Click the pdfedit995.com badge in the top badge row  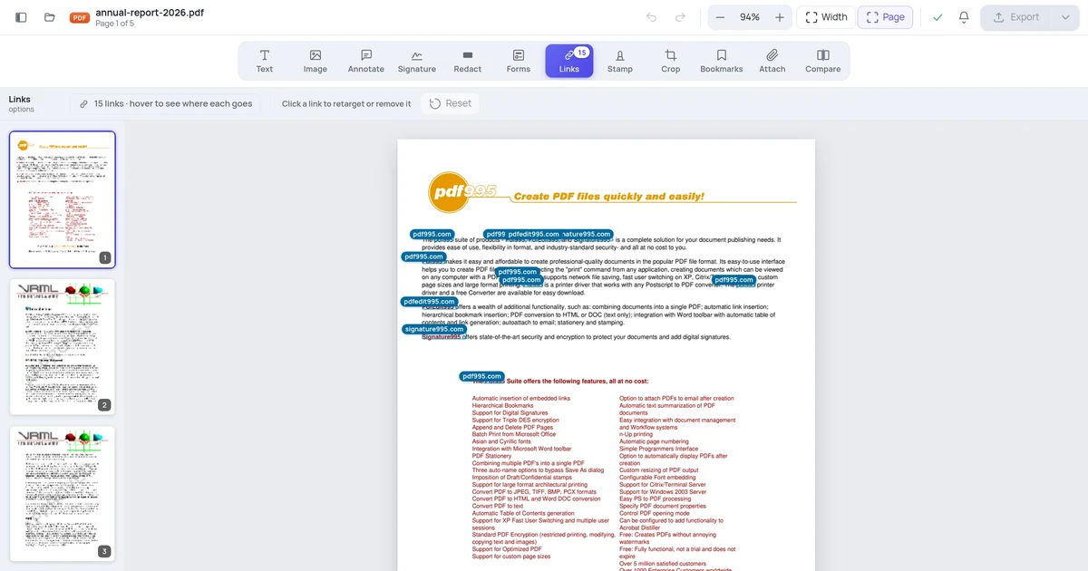[x=533, y=234]
